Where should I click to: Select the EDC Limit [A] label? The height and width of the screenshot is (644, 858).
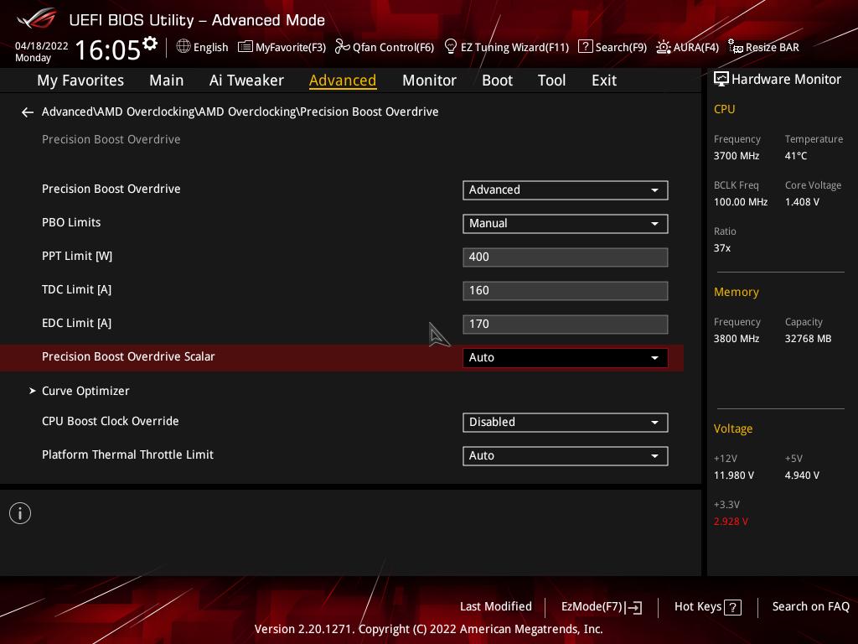click(x=76, y=323)
